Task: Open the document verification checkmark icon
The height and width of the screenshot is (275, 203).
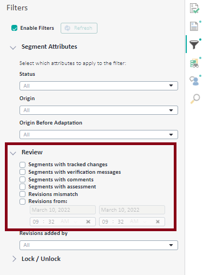Action: (194, 8)
